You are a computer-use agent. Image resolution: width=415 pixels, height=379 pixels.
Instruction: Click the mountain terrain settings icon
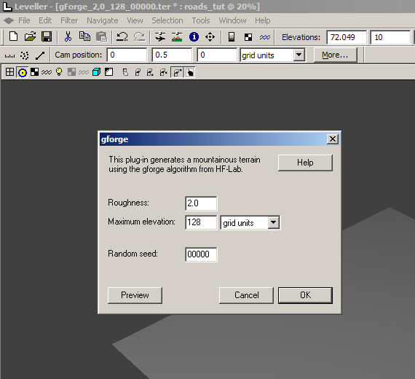point(177,36)
